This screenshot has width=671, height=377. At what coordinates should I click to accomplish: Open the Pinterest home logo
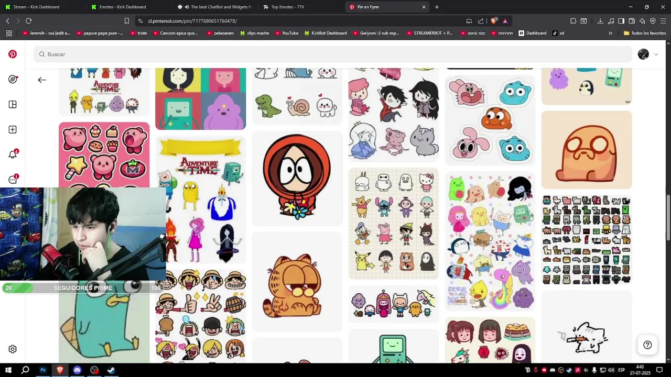click(x=13, y=54)
